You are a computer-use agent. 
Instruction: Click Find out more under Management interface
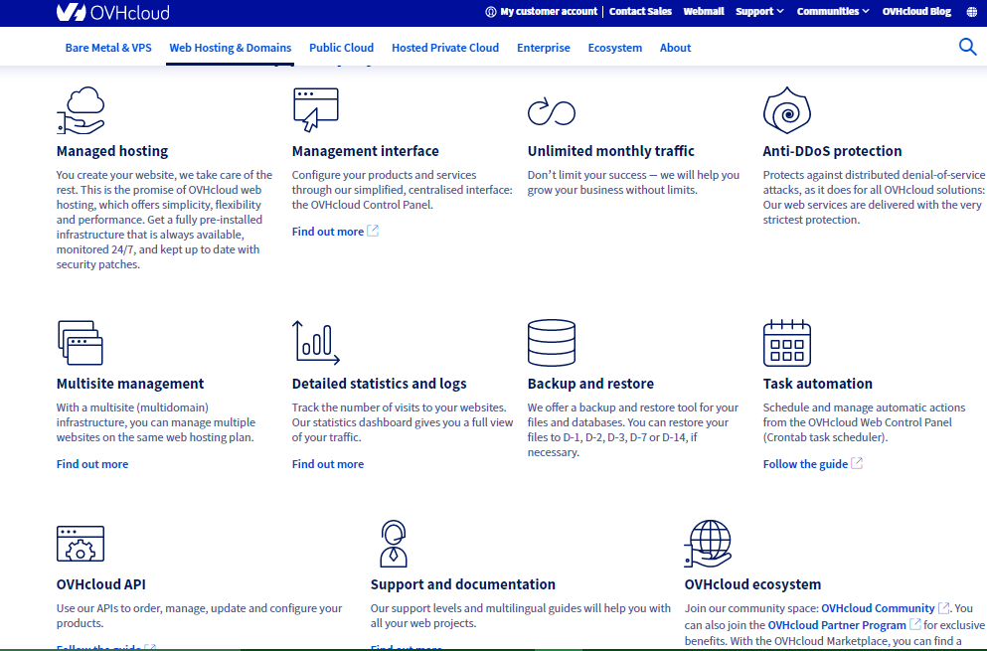pos(328,232)
